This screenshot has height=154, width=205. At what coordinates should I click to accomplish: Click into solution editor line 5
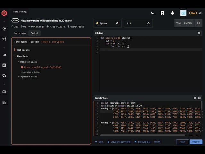[x=151, y=49]
